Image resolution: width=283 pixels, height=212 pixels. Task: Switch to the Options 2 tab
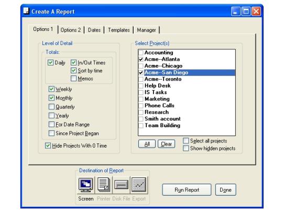[x=71, y=30]
